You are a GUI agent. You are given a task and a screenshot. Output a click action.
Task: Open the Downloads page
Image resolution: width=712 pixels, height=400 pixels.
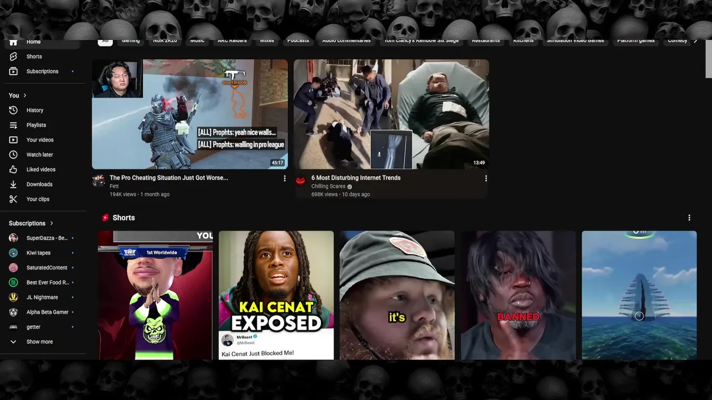[39, 184]
